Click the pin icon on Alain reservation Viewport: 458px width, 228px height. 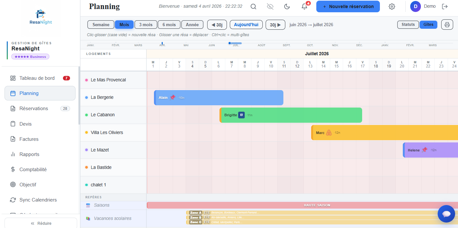pyautogui.click(x=173, y=97)
